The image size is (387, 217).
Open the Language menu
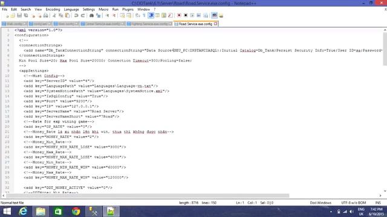pyautogui.click(x=71, y=10)
